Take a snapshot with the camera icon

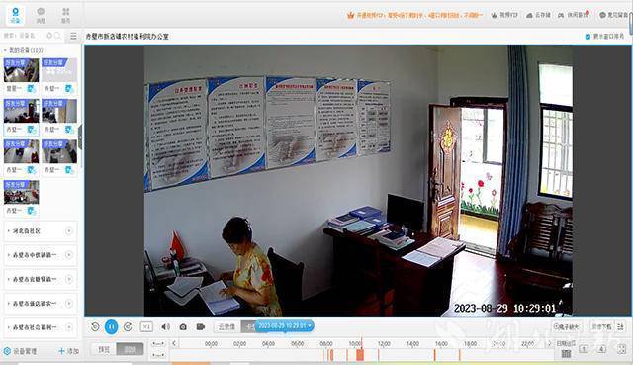point(183,327)
